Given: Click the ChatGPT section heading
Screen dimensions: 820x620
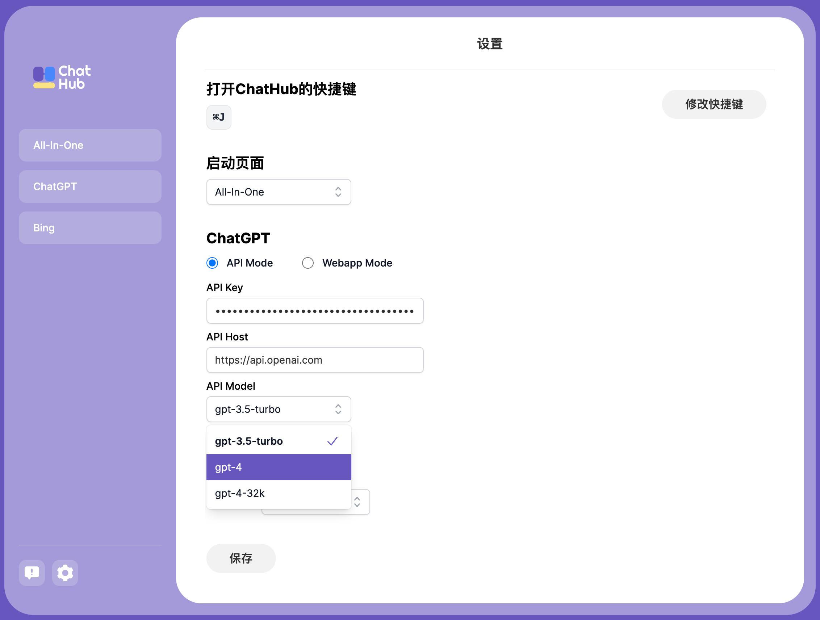Looking at the screenshot, I should pyautogui.click(x=238, y=238).
